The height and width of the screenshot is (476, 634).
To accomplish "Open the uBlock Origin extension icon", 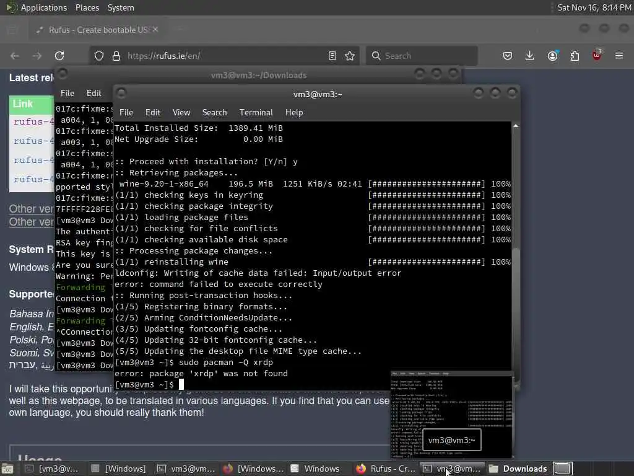I will 597,55.
